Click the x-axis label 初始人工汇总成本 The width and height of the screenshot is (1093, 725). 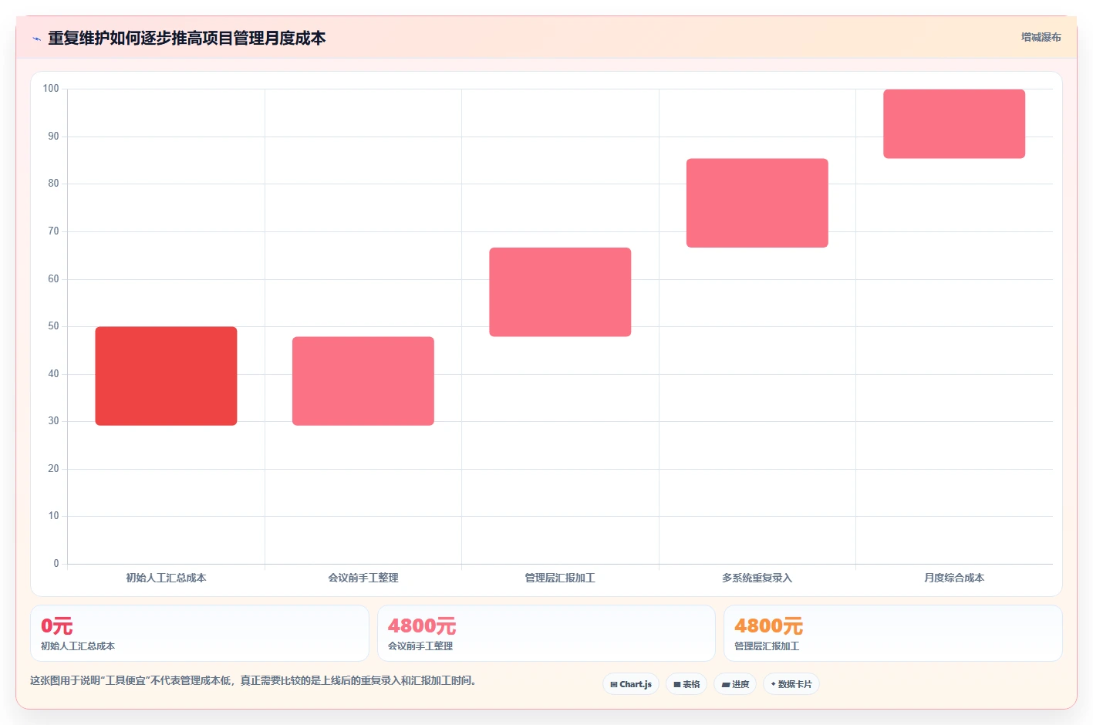[x=166, y=578]
